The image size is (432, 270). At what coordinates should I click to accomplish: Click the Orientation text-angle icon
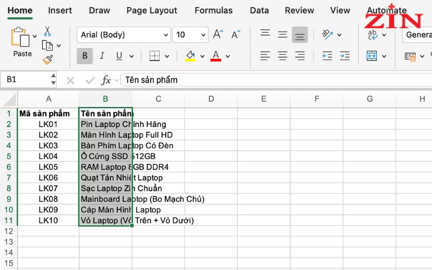click(327, 35)
